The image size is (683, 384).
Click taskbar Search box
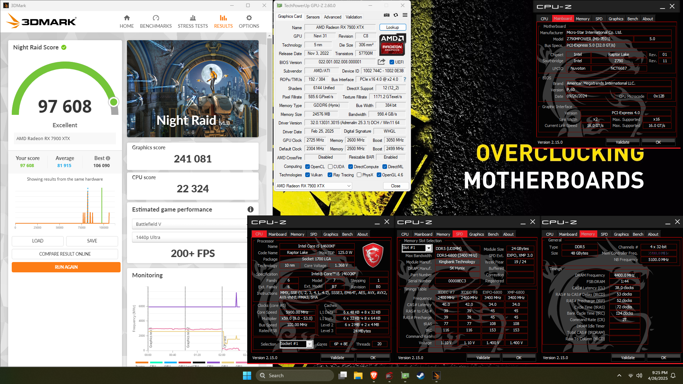point(295,375)
